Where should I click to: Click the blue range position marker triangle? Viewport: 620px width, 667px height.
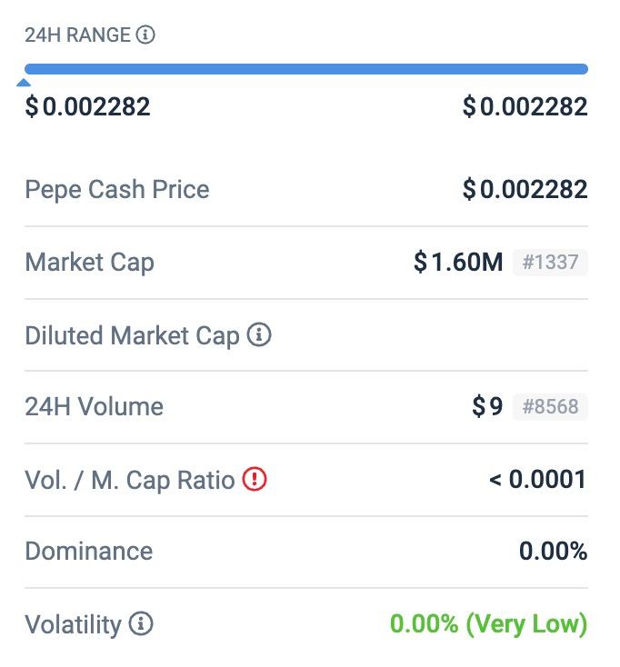(24, 83)
